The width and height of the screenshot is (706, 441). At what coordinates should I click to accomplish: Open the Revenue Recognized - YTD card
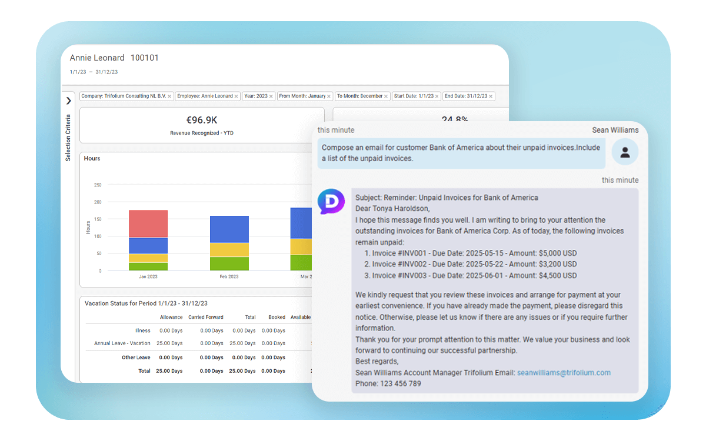pyautogui.click(x=202, y=125)
